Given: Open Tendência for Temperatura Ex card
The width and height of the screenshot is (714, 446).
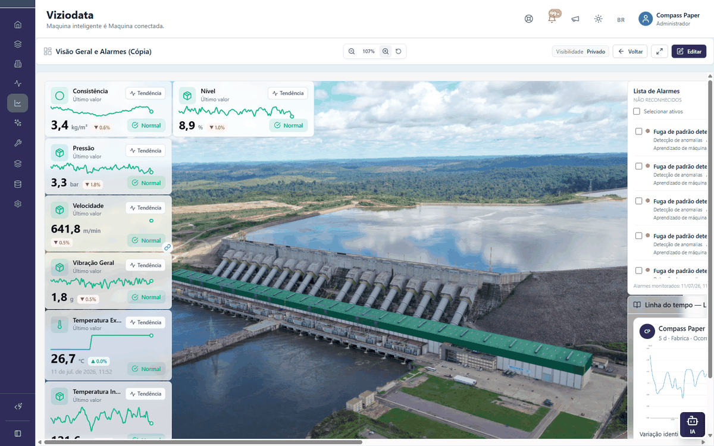Looking at the screenshot, I should 146,322.
